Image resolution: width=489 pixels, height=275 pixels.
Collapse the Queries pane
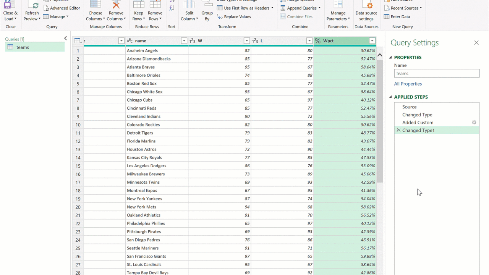pyautogui.click(x=65, y=39)
